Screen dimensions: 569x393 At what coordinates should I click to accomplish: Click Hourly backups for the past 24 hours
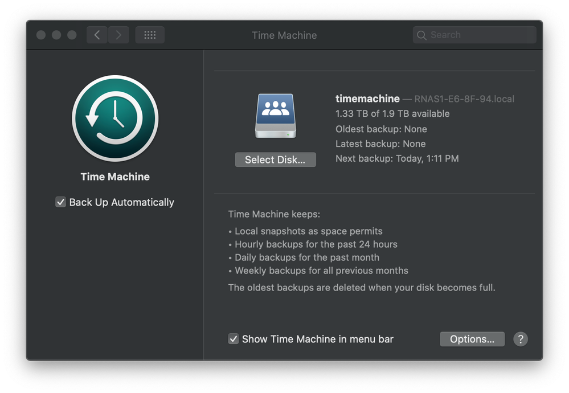click(x=316, y=244)
